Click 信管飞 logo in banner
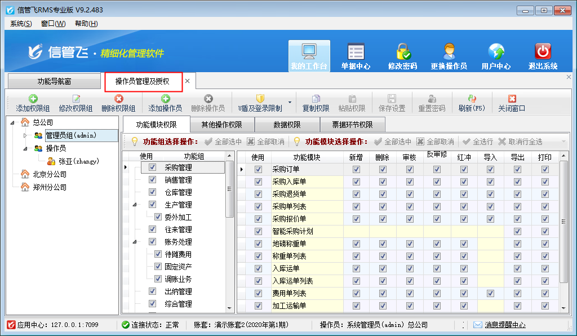This screenshot has width=577, height=336. coord(59,52)
